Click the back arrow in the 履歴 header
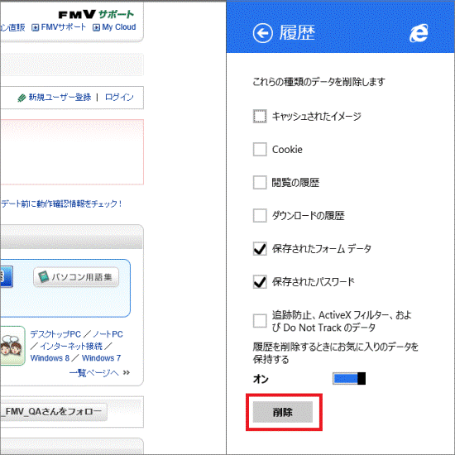The height and width of the screenshot is (455, 455). pos(262,33)
